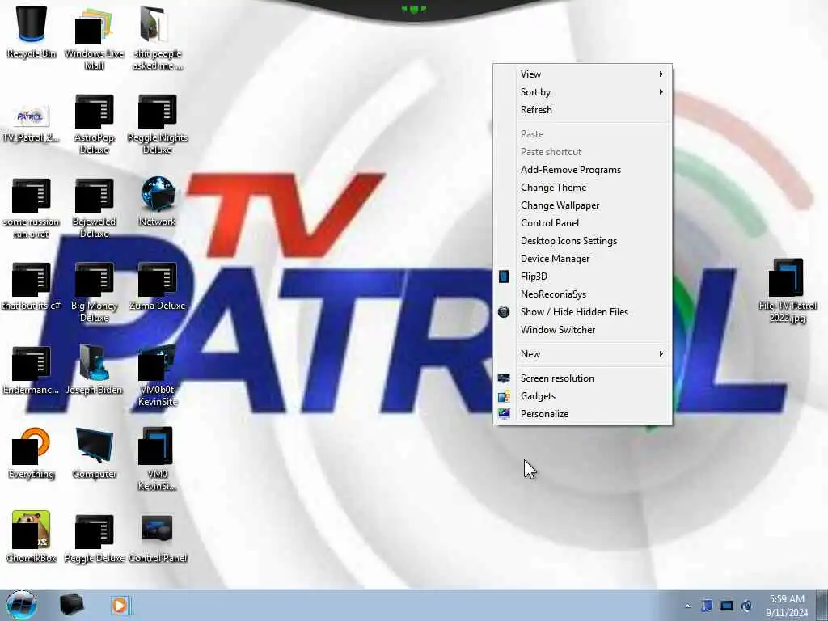
Task: Expand the Sort by submenu
Action: point(582,92)
